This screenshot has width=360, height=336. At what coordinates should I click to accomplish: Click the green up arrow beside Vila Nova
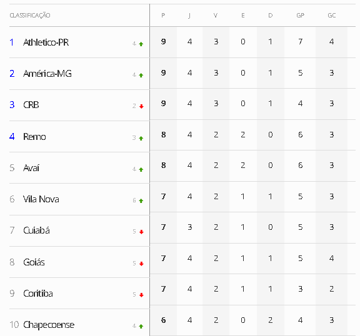141,200
